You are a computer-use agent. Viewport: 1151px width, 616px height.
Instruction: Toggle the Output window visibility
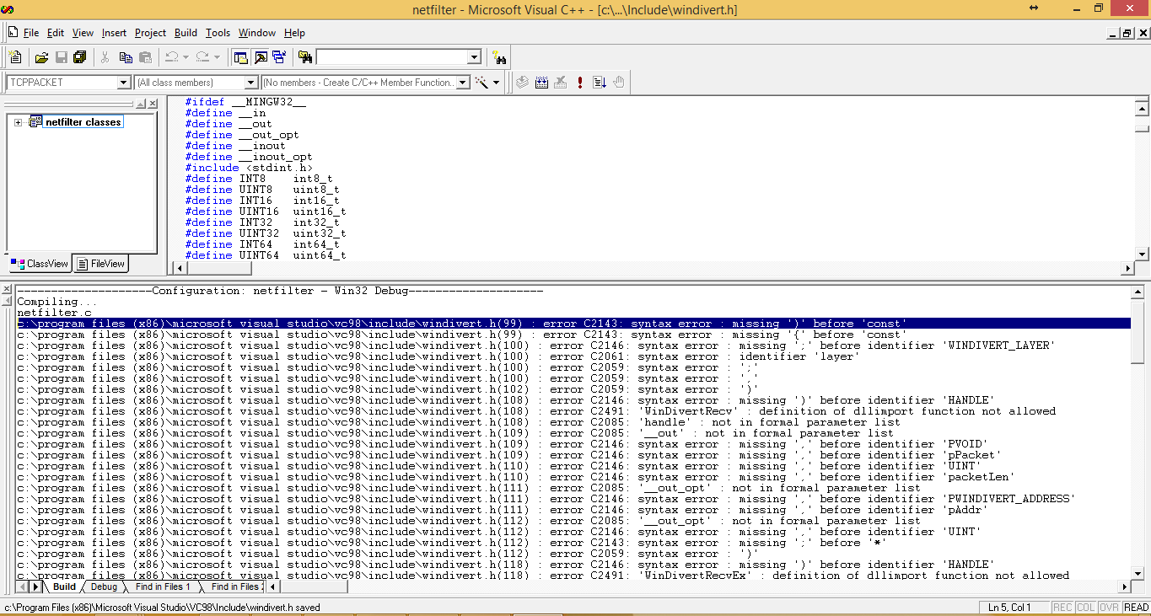(261, 56)
